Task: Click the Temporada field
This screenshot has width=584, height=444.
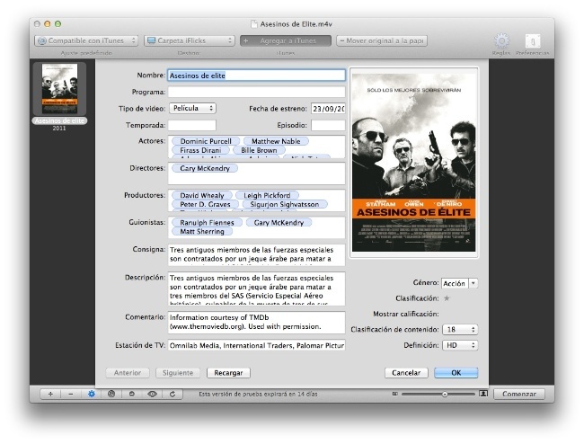Action: click(x=191, y=125)
